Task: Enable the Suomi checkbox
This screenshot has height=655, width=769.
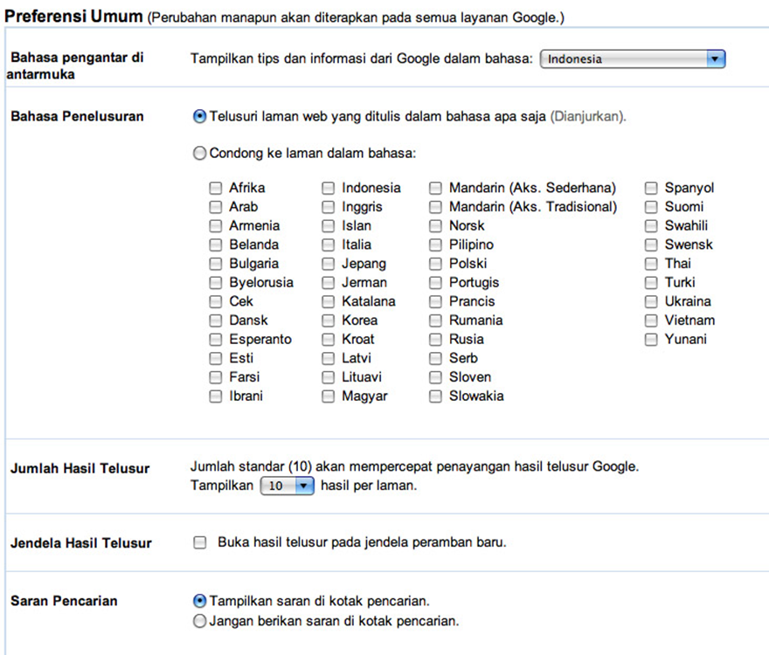Action: [x=651, y=207]
